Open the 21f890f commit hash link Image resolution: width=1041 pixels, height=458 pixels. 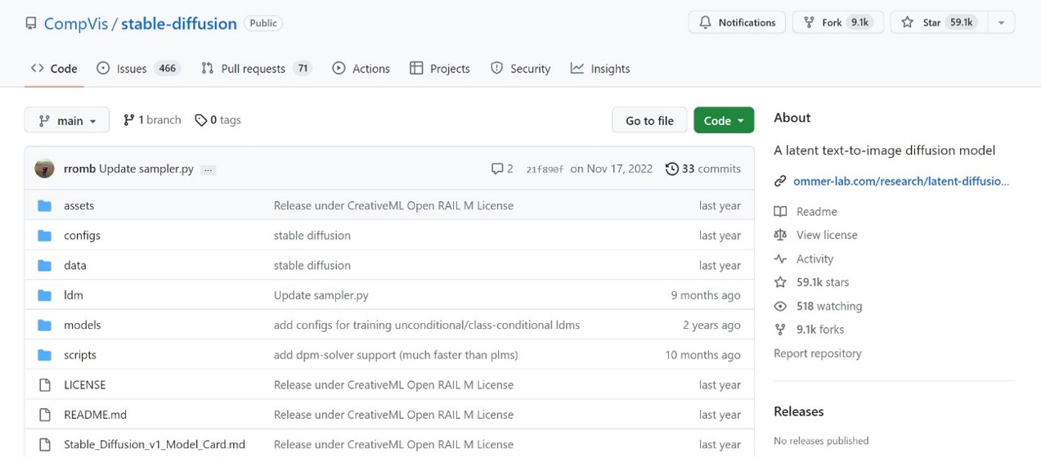coord(545,169)
